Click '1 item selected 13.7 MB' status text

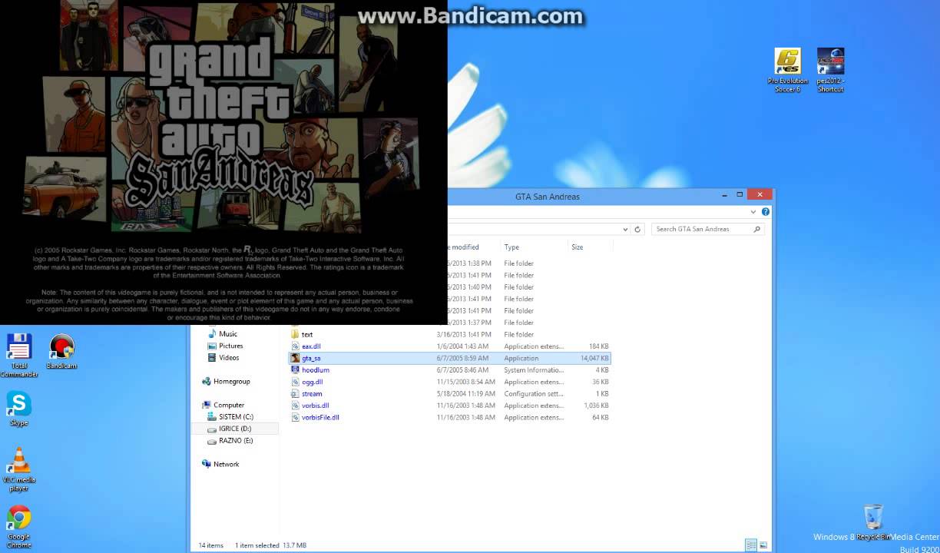coord(270,545)
